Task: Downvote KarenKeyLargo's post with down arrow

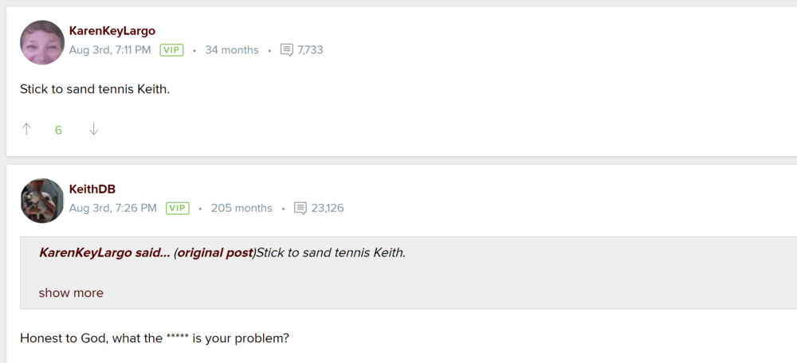Action: point(93,130)
